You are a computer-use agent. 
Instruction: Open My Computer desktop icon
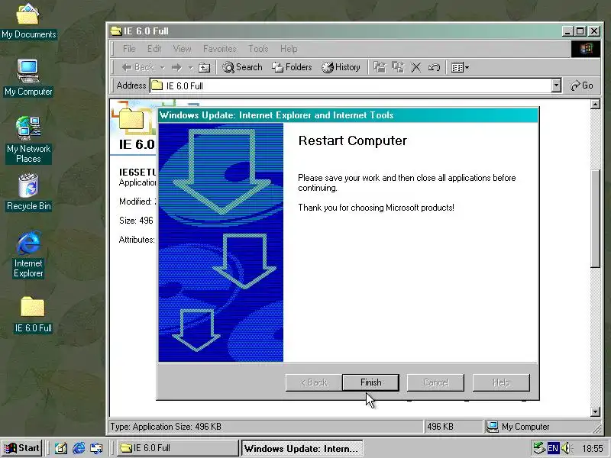28,78
